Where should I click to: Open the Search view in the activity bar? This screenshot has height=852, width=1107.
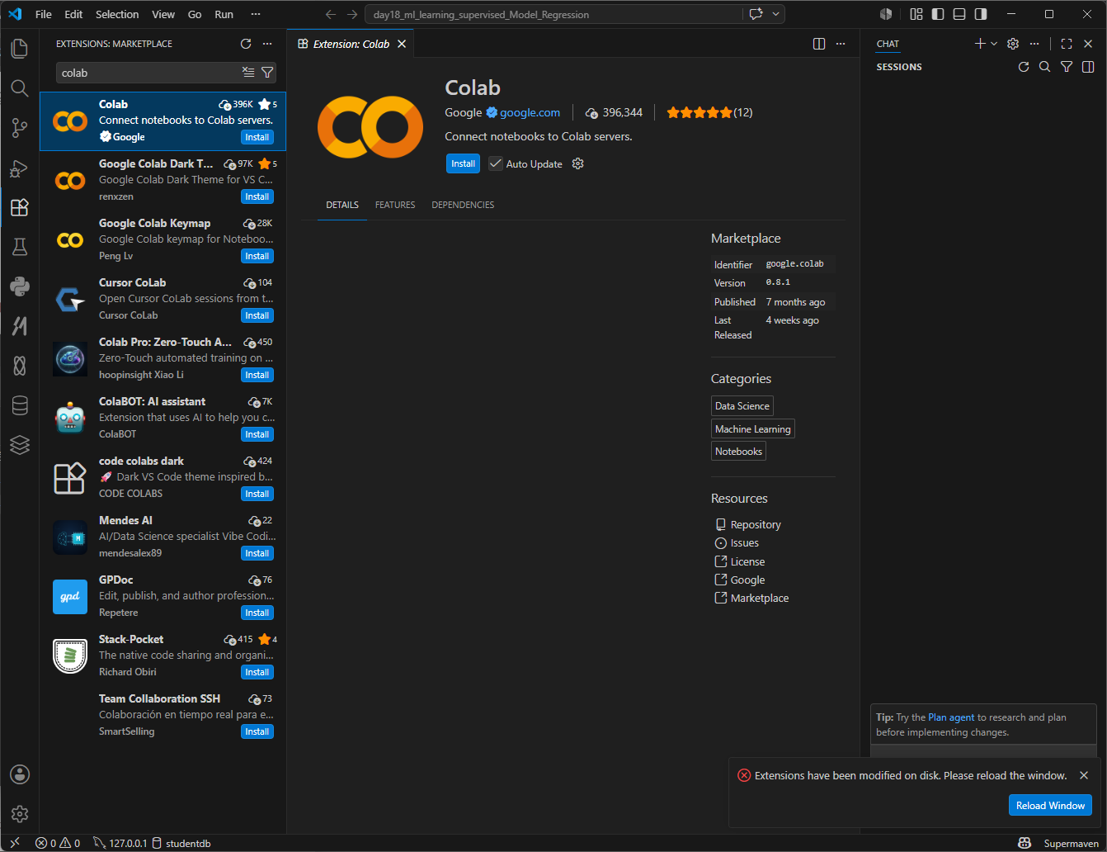[20, 88]
